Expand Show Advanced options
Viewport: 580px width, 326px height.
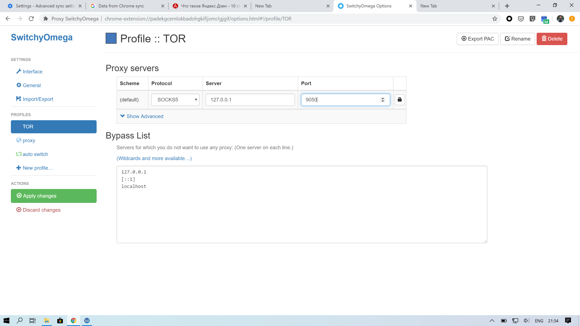(x=142, y=116)
